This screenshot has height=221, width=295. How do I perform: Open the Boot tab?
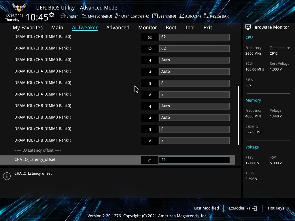(171, 28)
